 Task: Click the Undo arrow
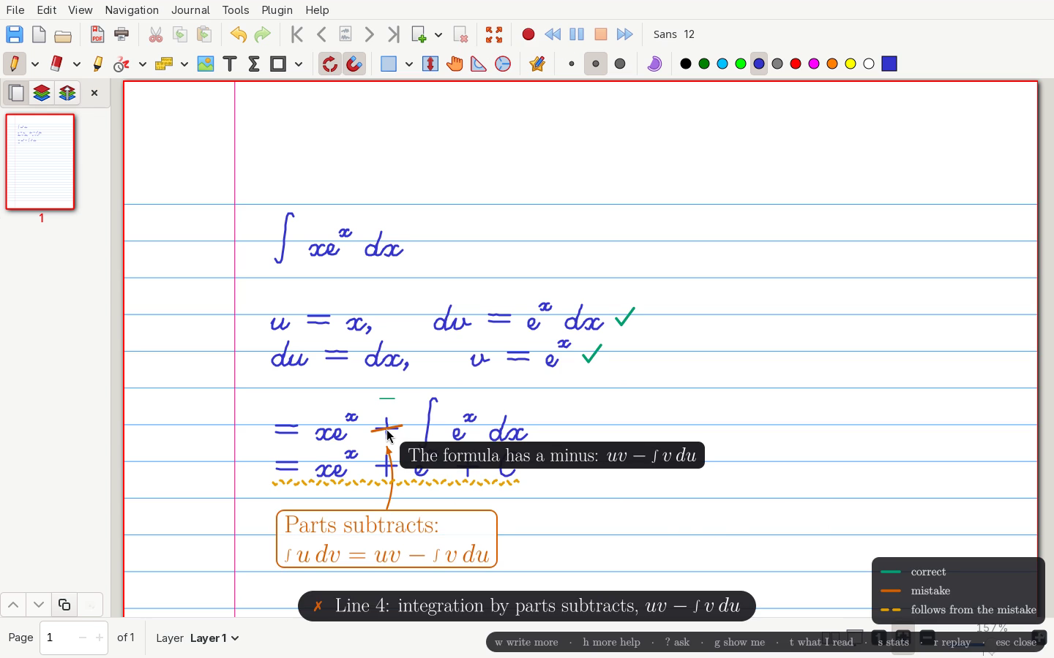[x=239, y=34]
